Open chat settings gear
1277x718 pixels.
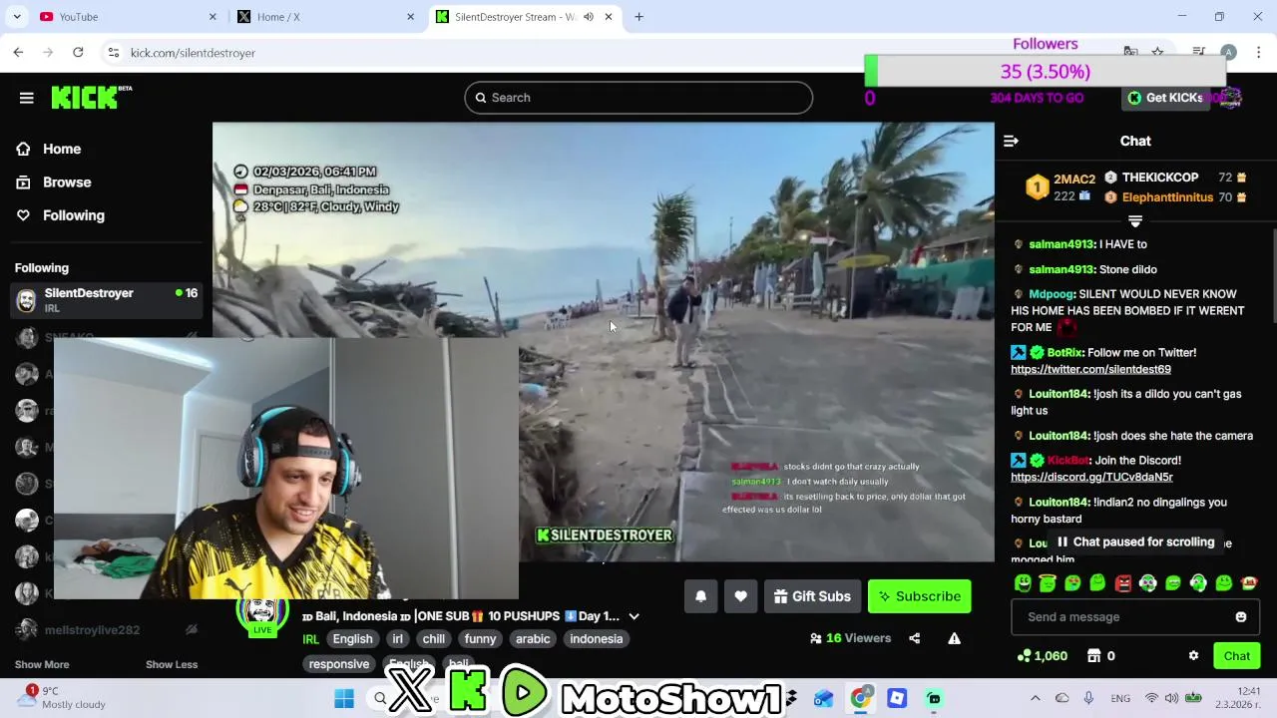(x=1193, y=656)
